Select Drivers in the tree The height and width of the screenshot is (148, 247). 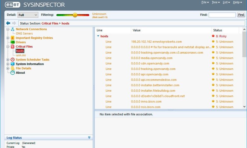point(21,42)
